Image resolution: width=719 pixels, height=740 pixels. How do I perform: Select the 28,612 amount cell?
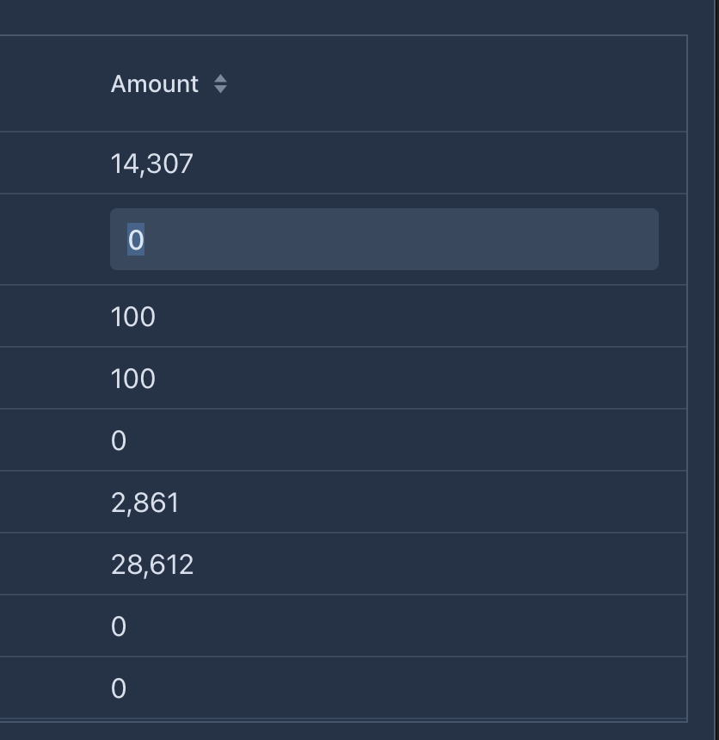tap(152, 564)
